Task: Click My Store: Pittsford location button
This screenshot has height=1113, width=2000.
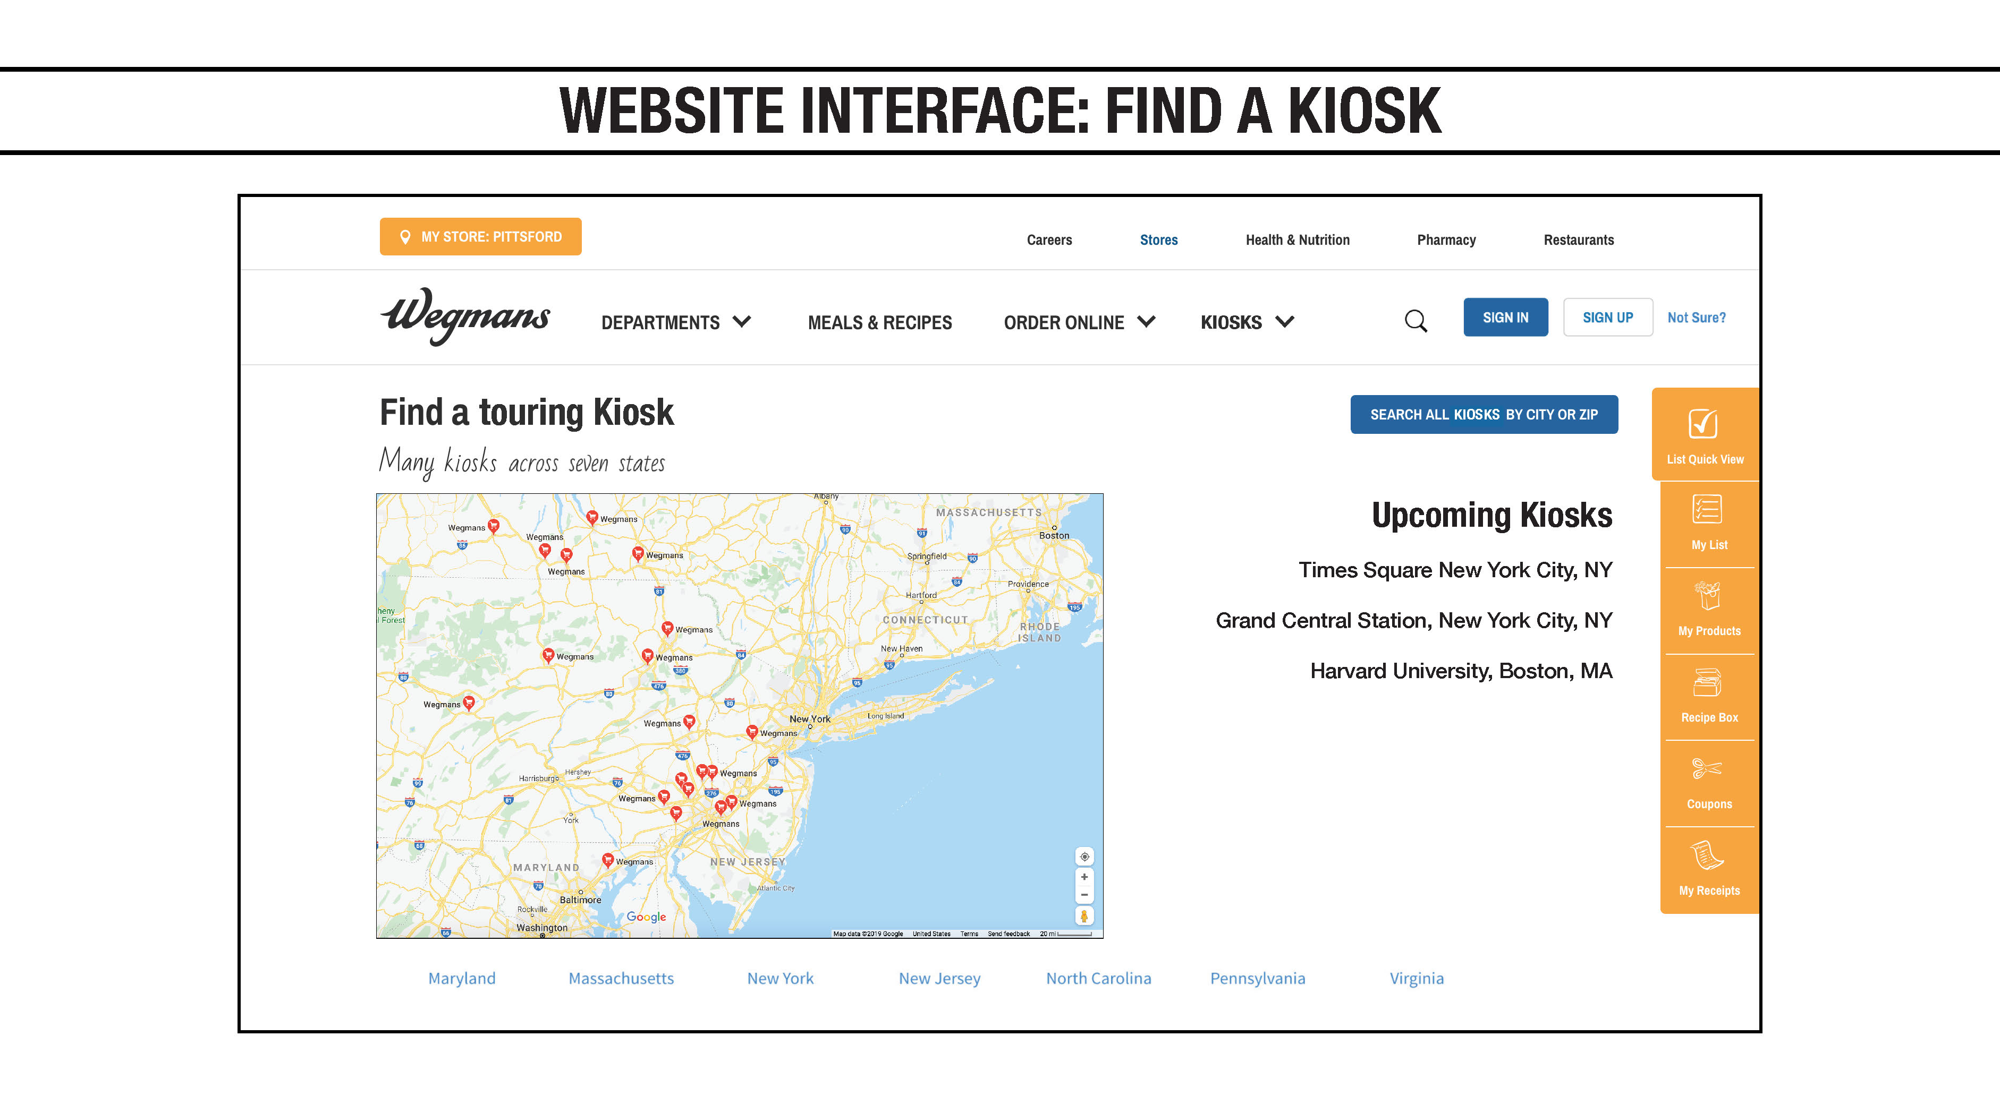Action: 480,237
